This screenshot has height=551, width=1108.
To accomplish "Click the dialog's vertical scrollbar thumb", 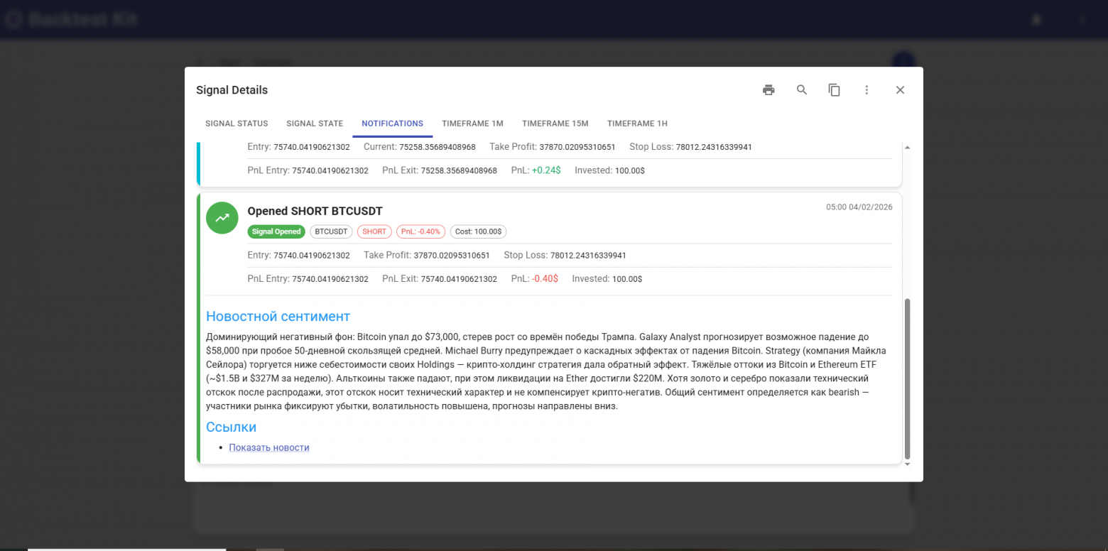I will point(907,380).
